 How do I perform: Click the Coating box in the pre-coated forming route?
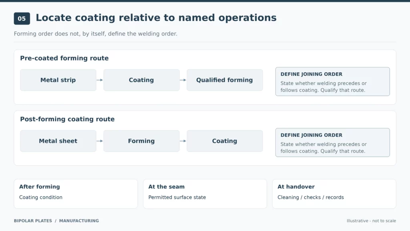click(x=141, y=80)
